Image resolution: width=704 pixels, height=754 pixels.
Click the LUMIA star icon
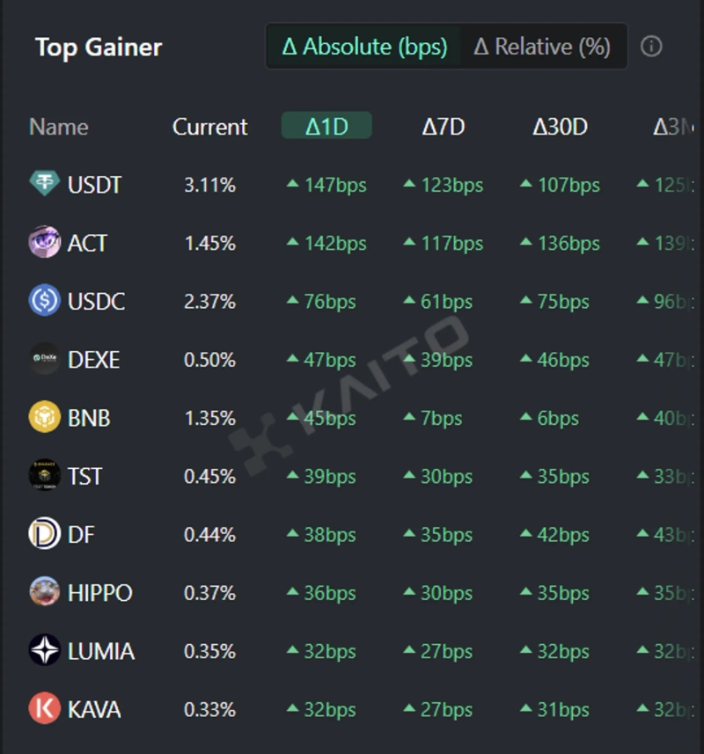[x=44, y=651]
